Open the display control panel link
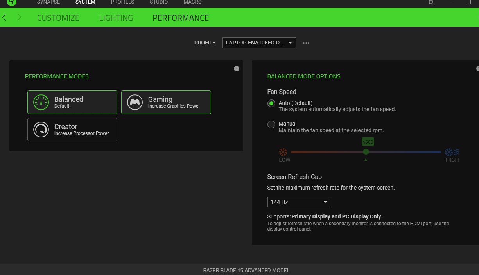This screenshot has height=275, width=479. pyautogui.click(x=289, y=229)
